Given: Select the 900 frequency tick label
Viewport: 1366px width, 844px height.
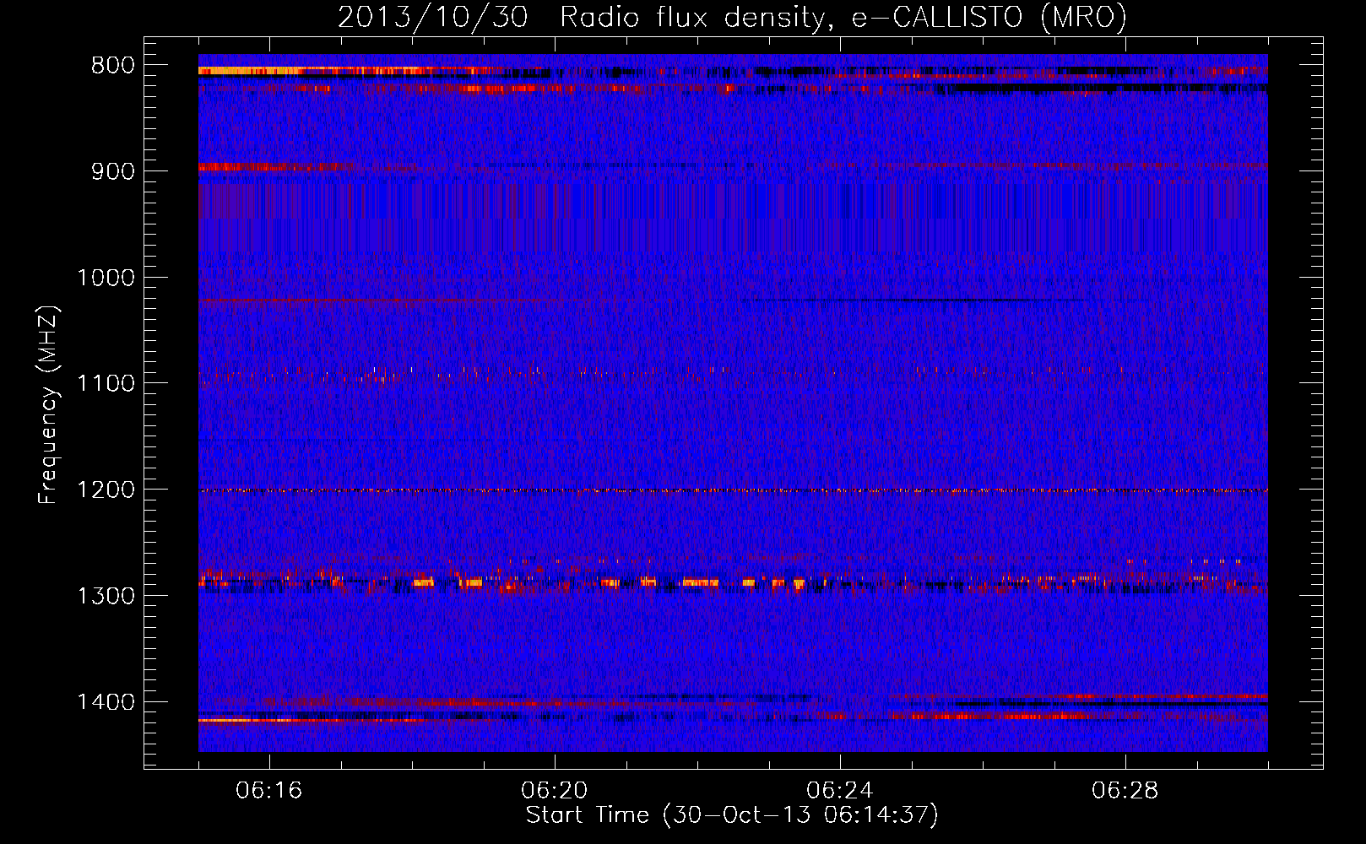Looking at the screenshot, I should [x=113, y=172].
